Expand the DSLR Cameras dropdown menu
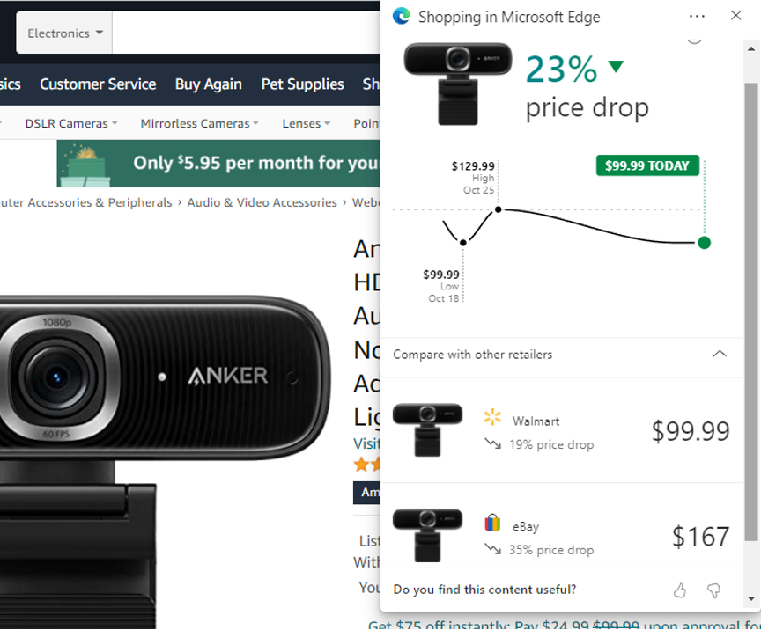This screenshot has height=630, width=761. point(70,124)
